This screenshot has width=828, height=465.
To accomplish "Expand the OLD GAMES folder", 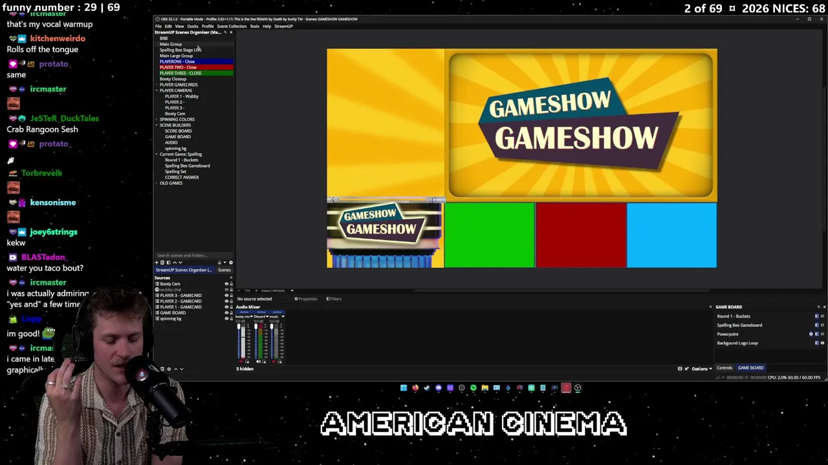I will 157,183.
